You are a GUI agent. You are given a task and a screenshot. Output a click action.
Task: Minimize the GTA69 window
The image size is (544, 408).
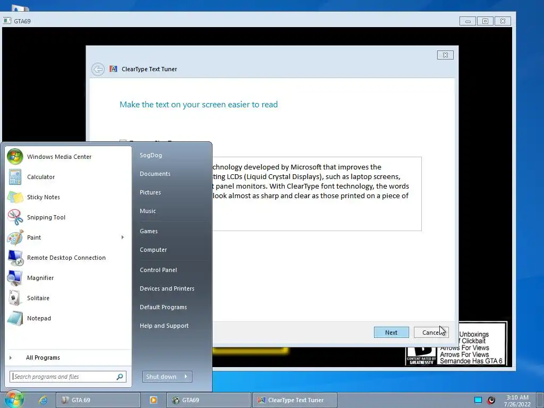(467, 21)
